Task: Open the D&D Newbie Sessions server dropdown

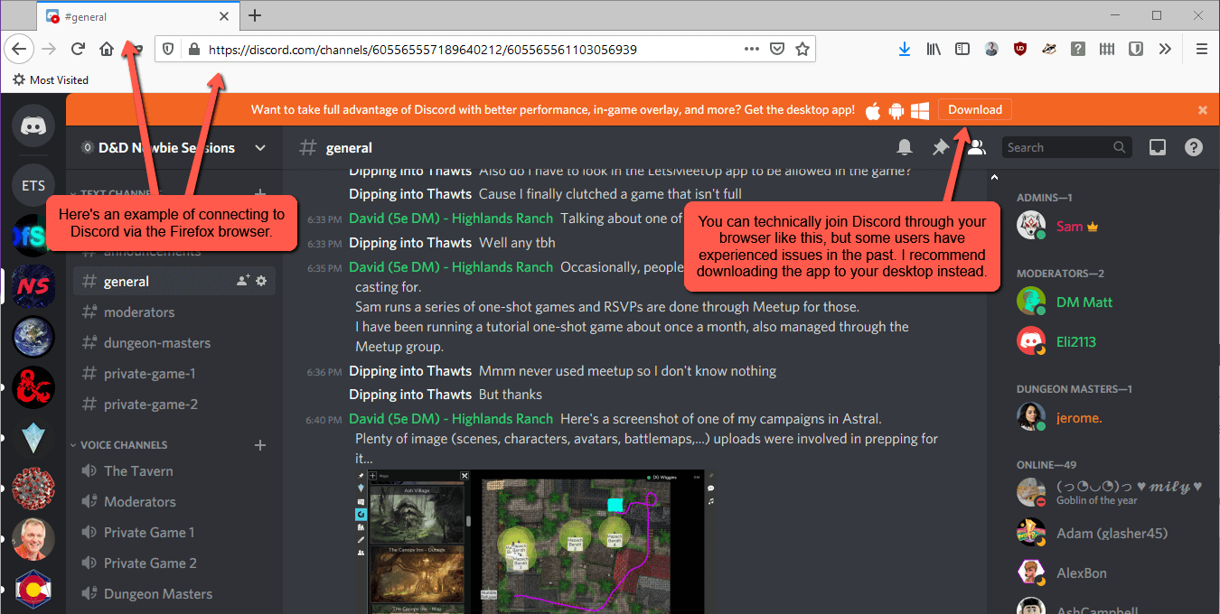Action: pos(260,148)
